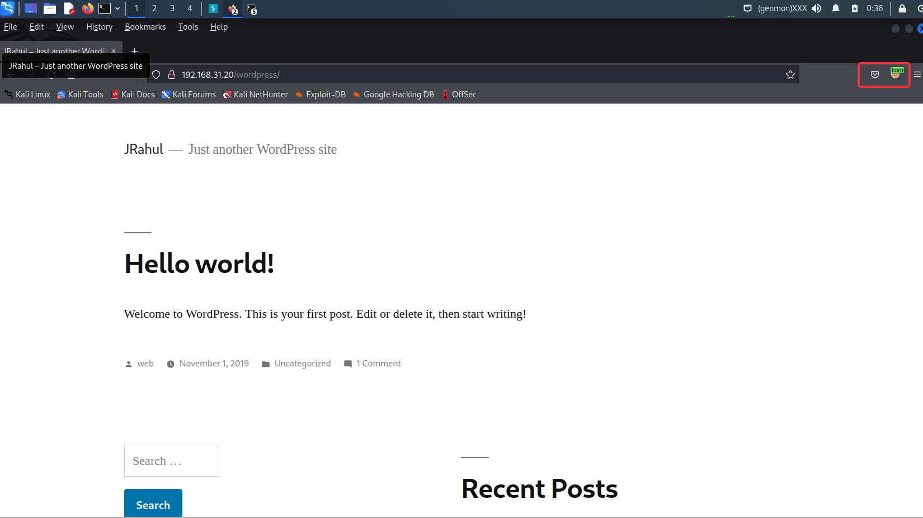Switch to workspace 1
Screen dimensions: 923x518
(136, 8)
